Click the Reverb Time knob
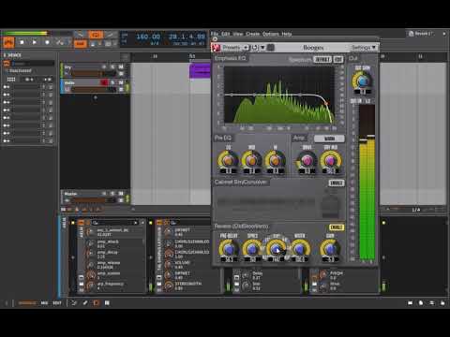The width and height of the screenshot is (450, 337). (x=276, y=249)
